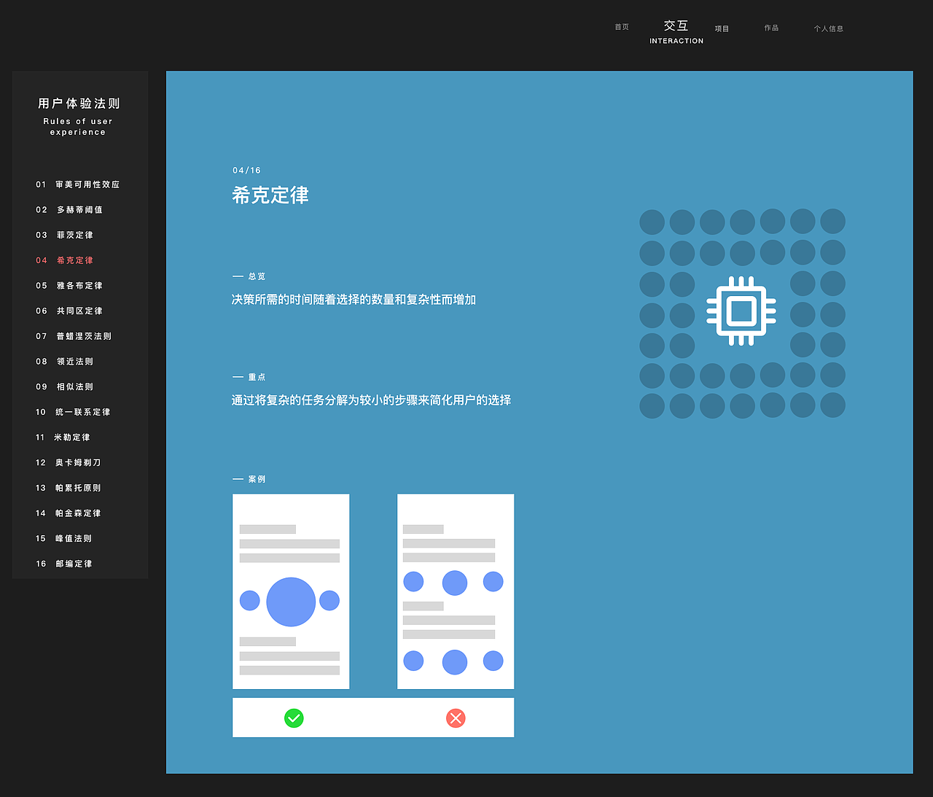Click the green checkmark icon
The width and height of the screenshot is (933, 797).
(294, 718)
